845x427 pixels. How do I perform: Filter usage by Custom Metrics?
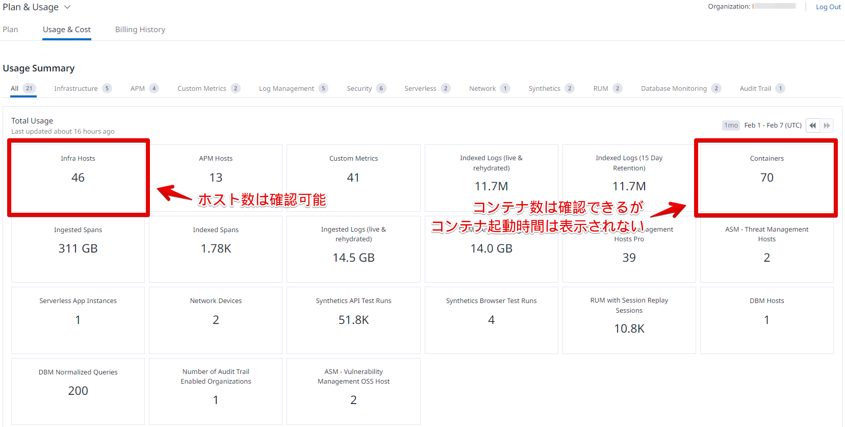[x=209, y=88]
